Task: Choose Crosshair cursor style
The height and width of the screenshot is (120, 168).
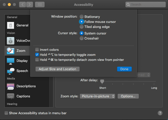Action: [82, 38]
